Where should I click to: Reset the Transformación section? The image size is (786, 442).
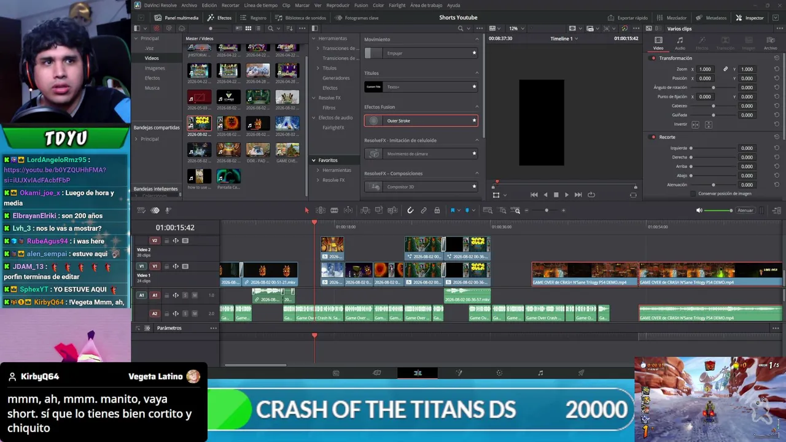[x=777, y=58]
